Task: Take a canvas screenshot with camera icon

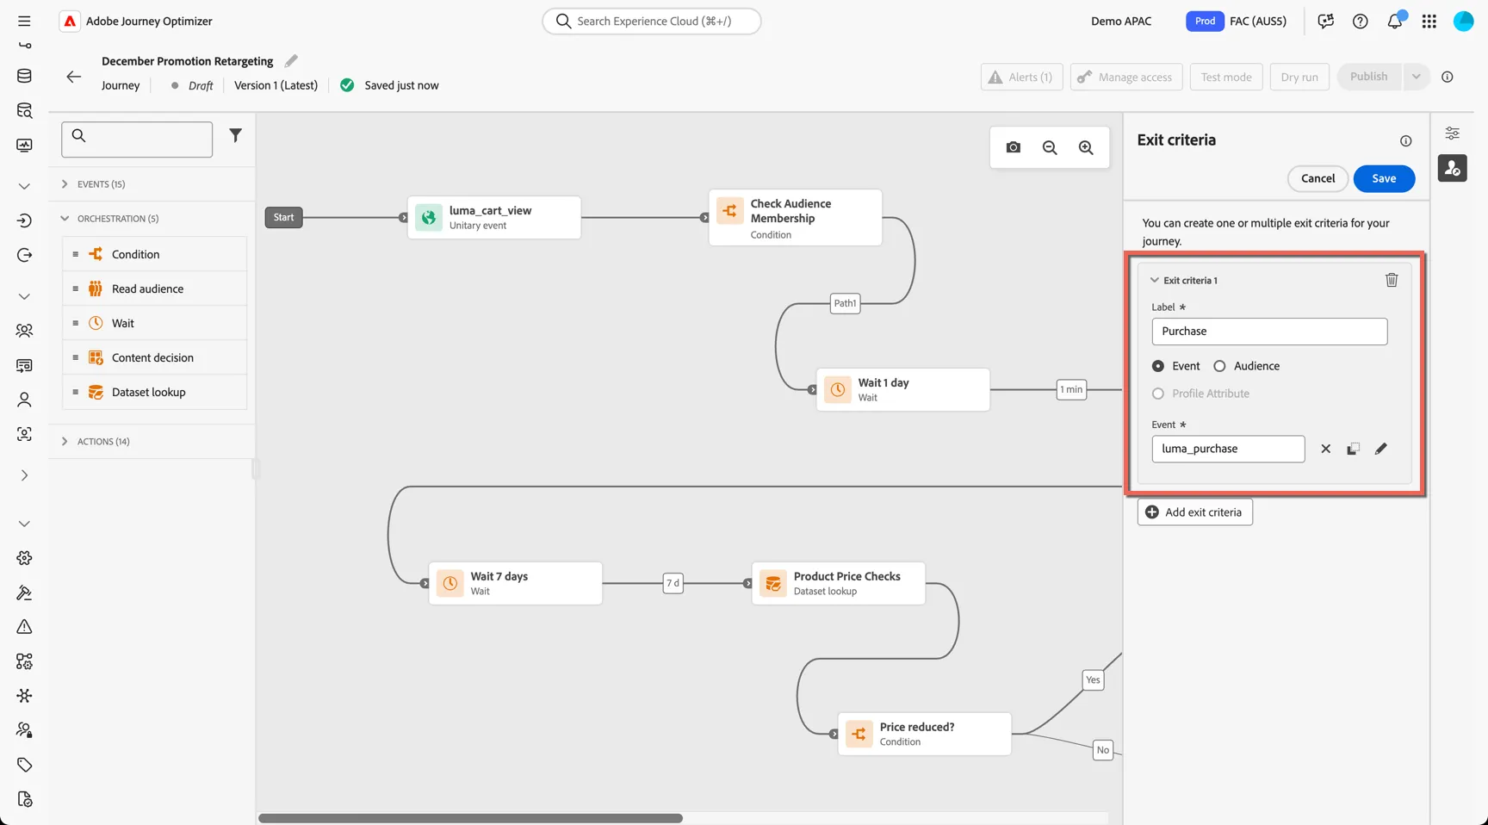Action: coord(1013,147)
